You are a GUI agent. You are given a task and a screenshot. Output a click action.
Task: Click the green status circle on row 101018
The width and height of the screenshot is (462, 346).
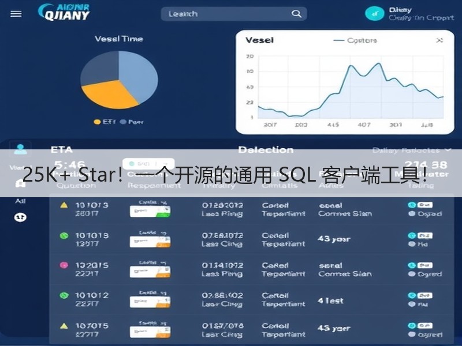[64, 236]
